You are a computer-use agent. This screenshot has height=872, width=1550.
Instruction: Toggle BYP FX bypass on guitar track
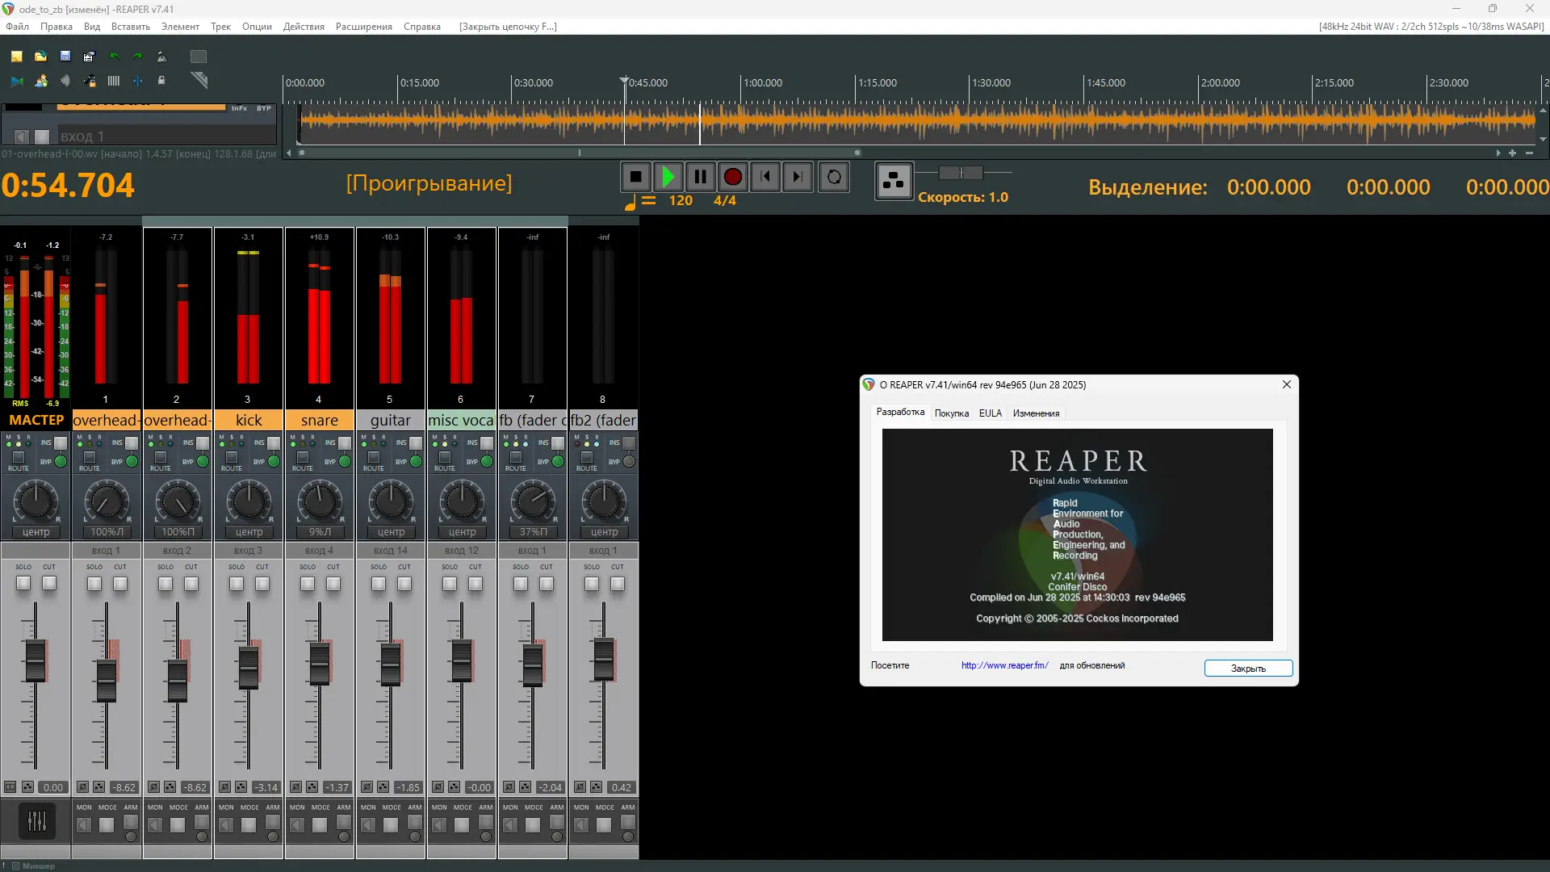pos(416,461)
